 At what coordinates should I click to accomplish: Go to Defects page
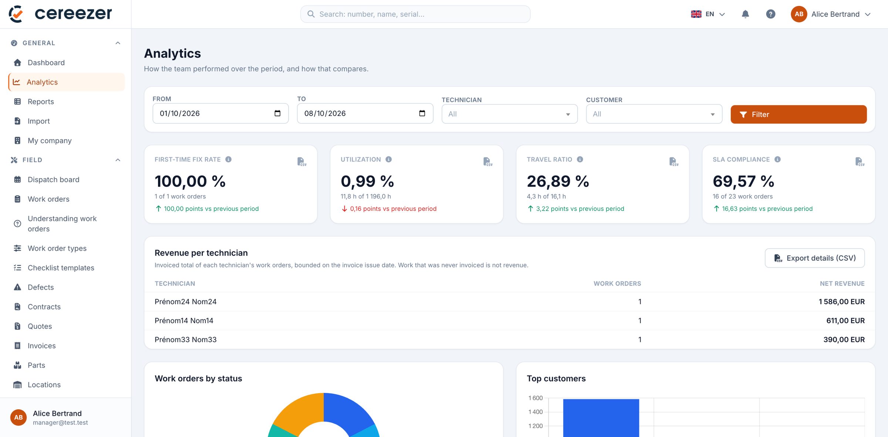pyautogui.click(x=66, y=287)
